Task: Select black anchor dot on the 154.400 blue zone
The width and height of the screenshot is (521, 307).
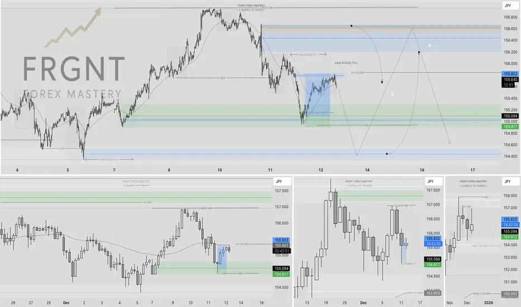Action: 387,153
